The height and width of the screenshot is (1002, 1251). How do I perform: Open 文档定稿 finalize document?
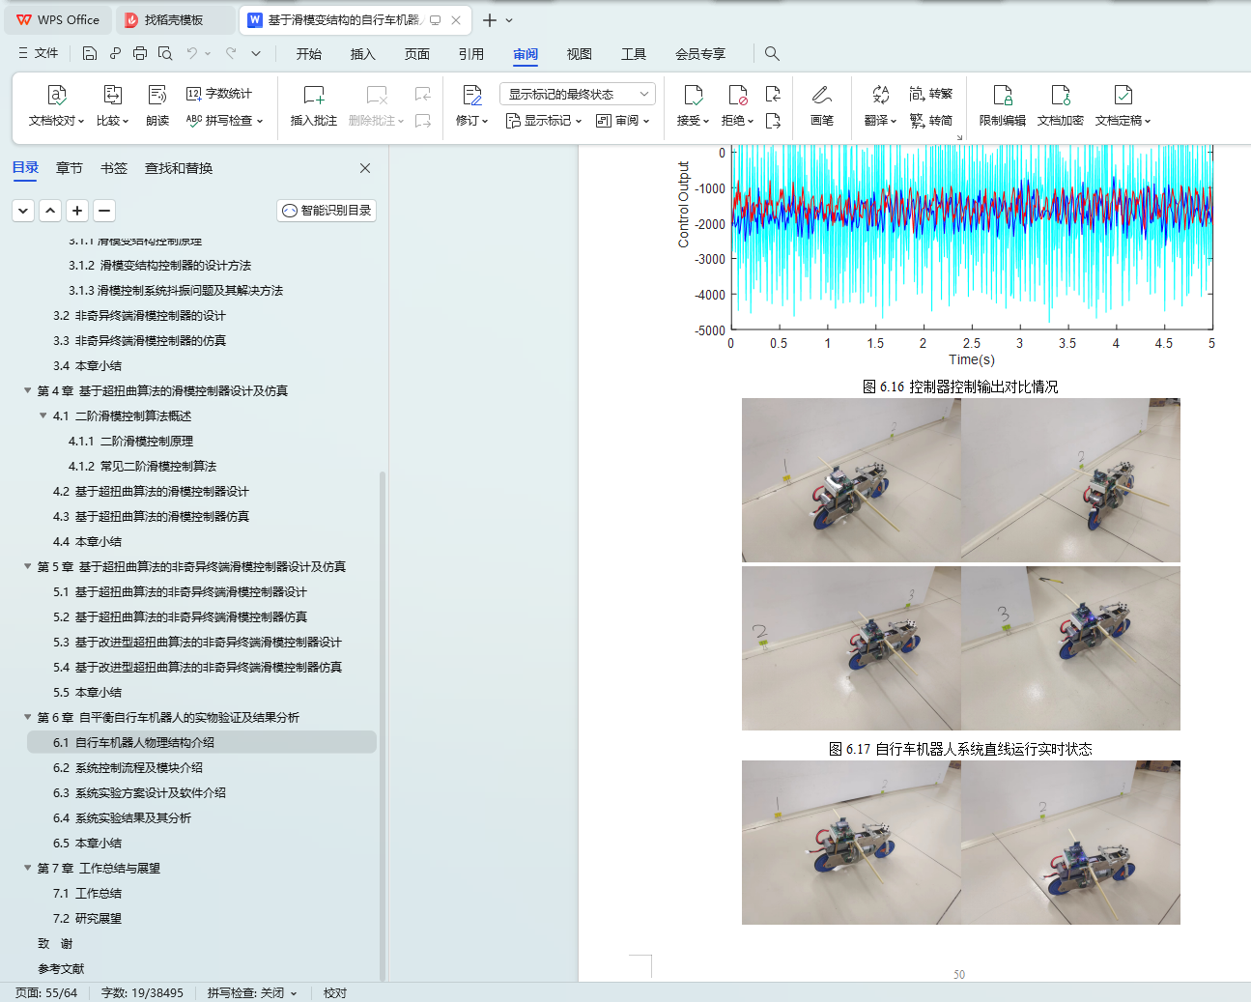coord(1123,105)
